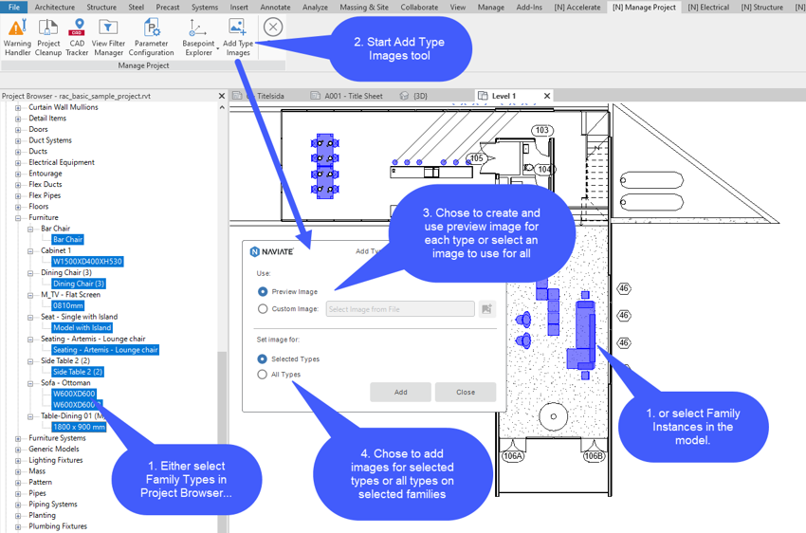The width and height of the screenshot is (806, 533).
Task: Click the room tag 103 in plan
Action: point(542,131)
